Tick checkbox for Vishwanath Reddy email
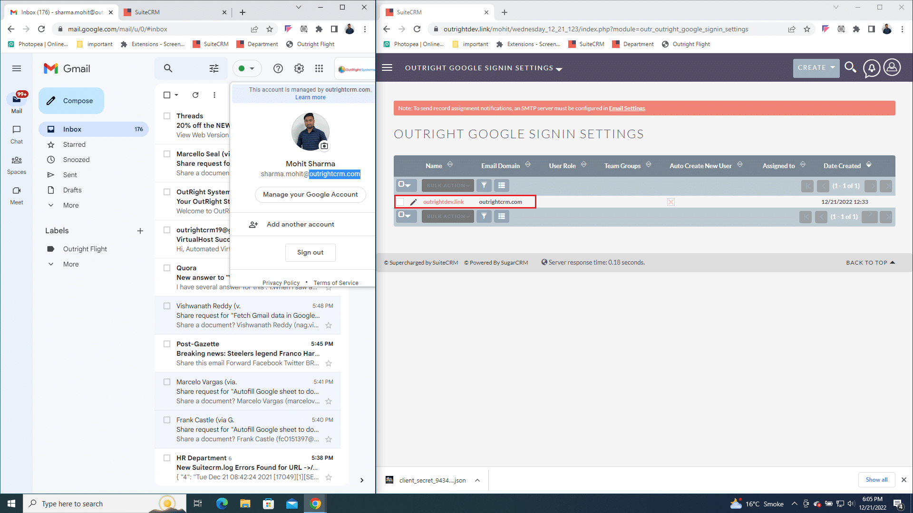This screenshot has height=513, width=913. (167, 306)
